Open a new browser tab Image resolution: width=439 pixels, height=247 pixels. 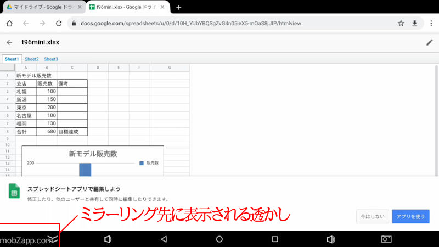click(178, 7)
